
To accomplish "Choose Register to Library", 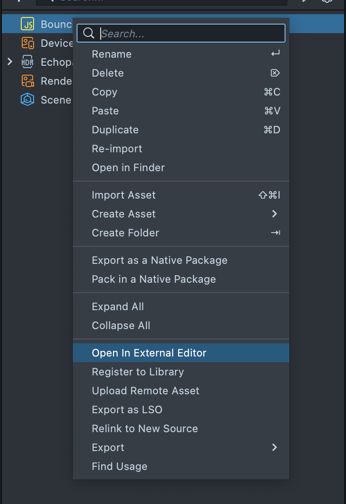I will (138, 372).
